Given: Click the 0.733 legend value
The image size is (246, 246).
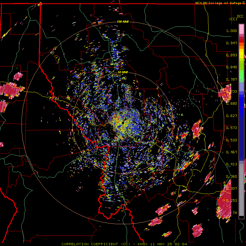Looking at the screenshot, I should point(232,91).
